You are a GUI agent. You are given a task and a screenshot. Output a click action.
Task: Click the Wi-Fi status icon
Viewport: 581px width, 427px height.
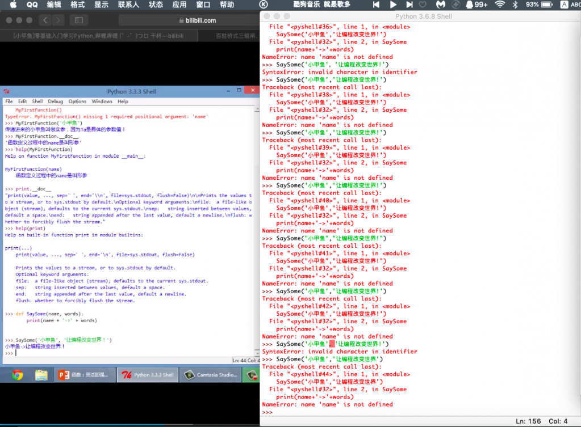click(x=500, y=5)
